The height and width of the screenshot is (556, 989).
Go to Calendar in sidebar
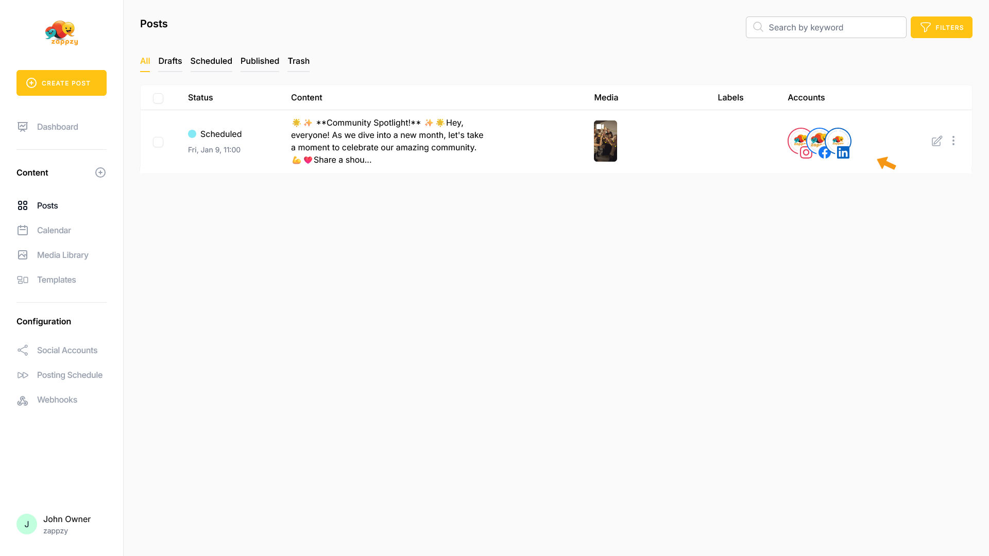click(x=54, y=231)
